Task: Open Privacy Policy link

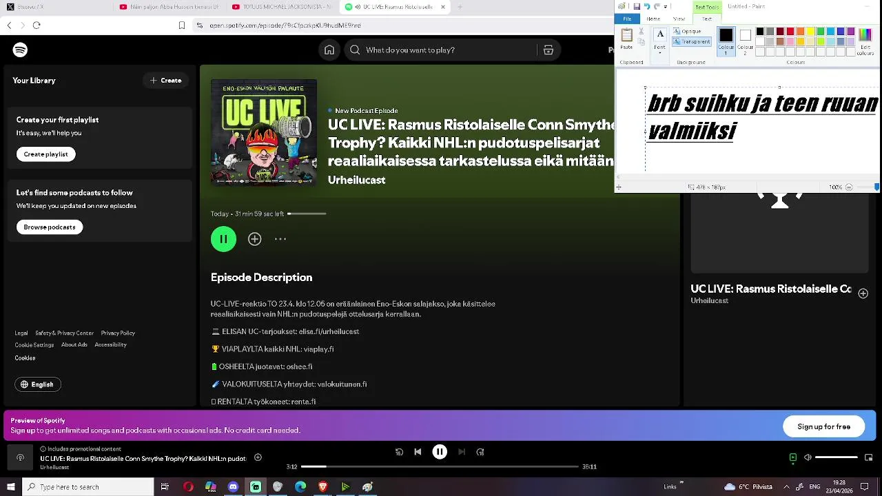Action: (118, 333)
